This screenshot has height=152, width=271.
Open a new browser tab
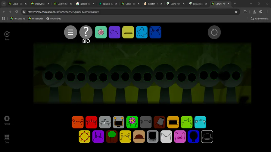click(235, 4)
